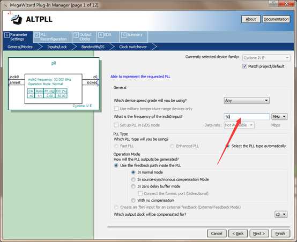The height and width of the screenshot is (242, 297).
Task: Open the MHz frequency unit dropdown
Action: point(279,117)
